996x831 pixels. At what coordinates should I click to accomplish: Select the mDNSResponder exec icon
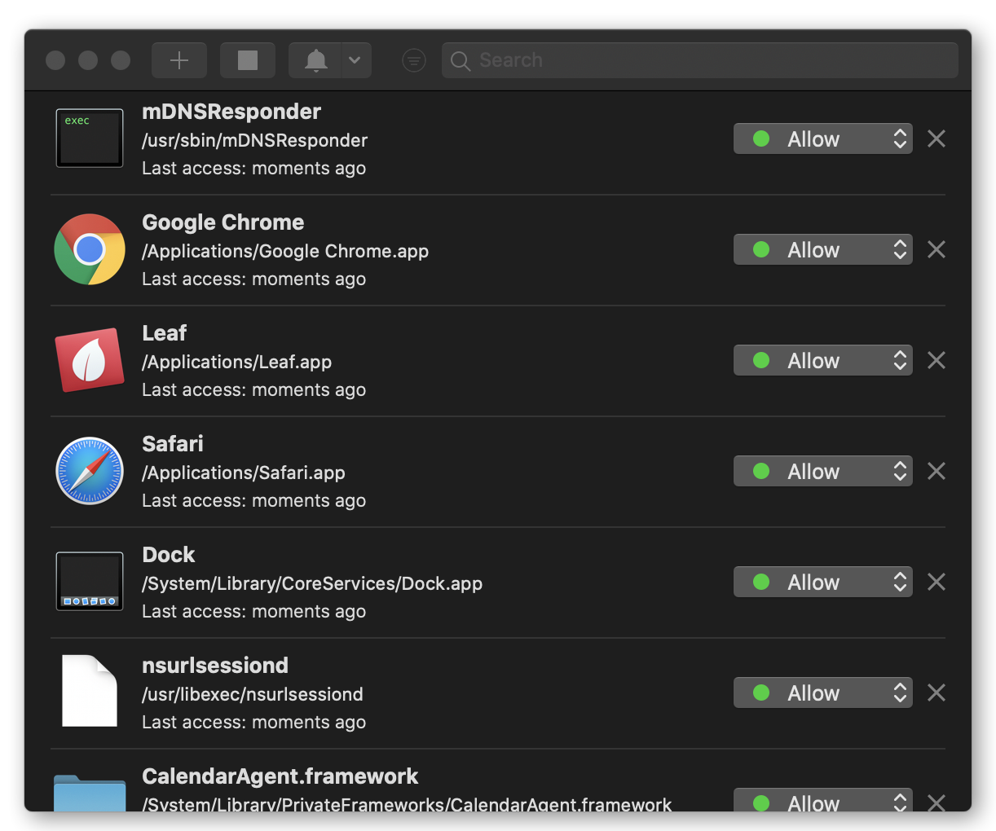[90, 138]
